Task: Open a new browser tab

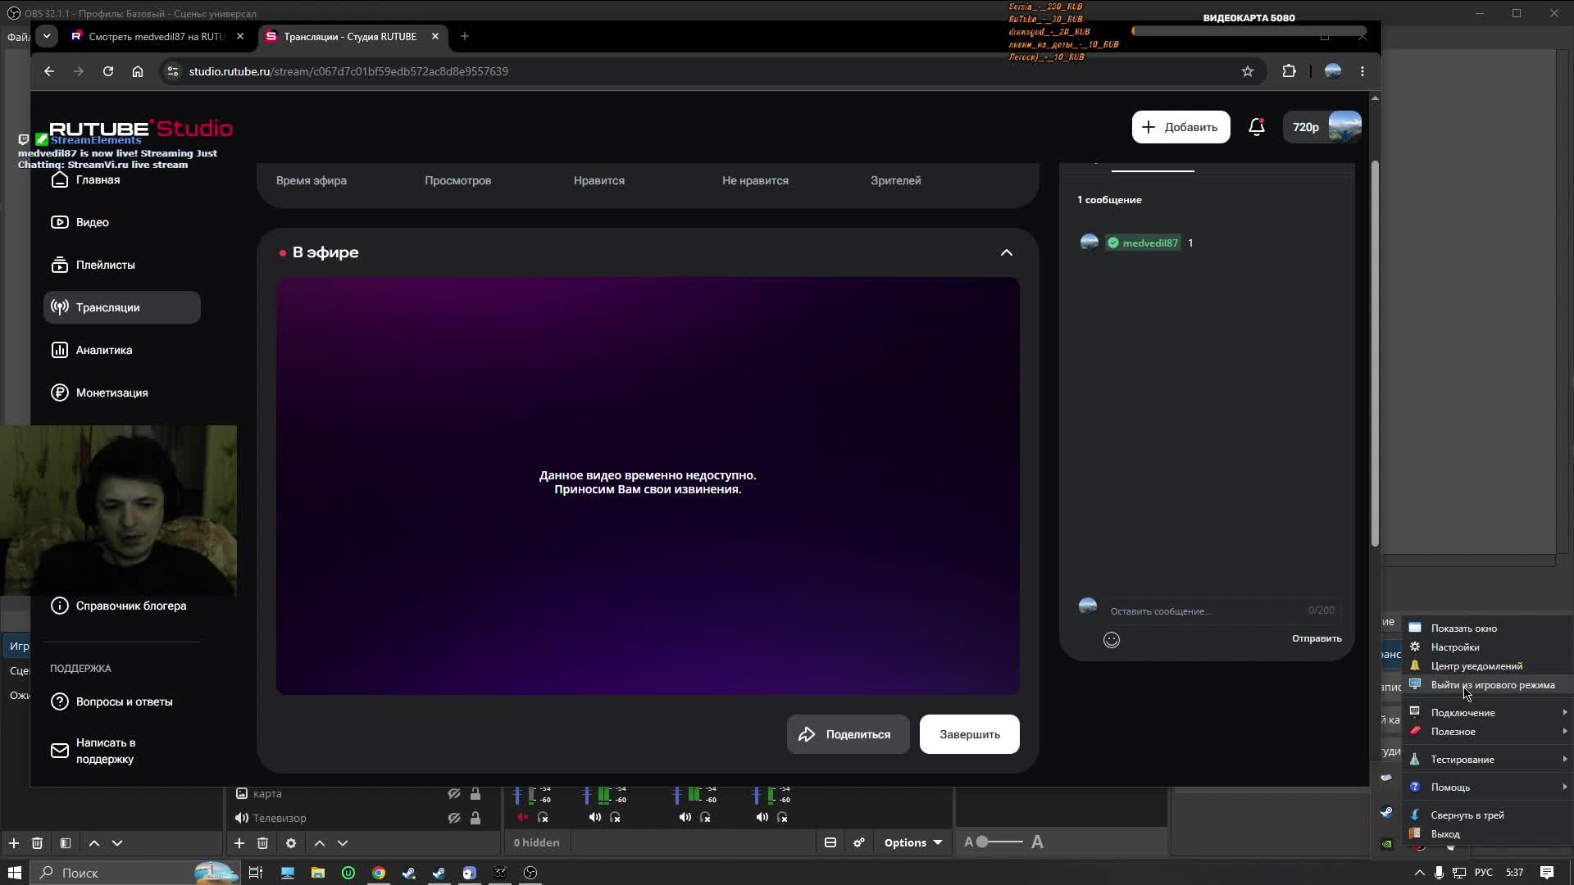Action: [465, 36]
